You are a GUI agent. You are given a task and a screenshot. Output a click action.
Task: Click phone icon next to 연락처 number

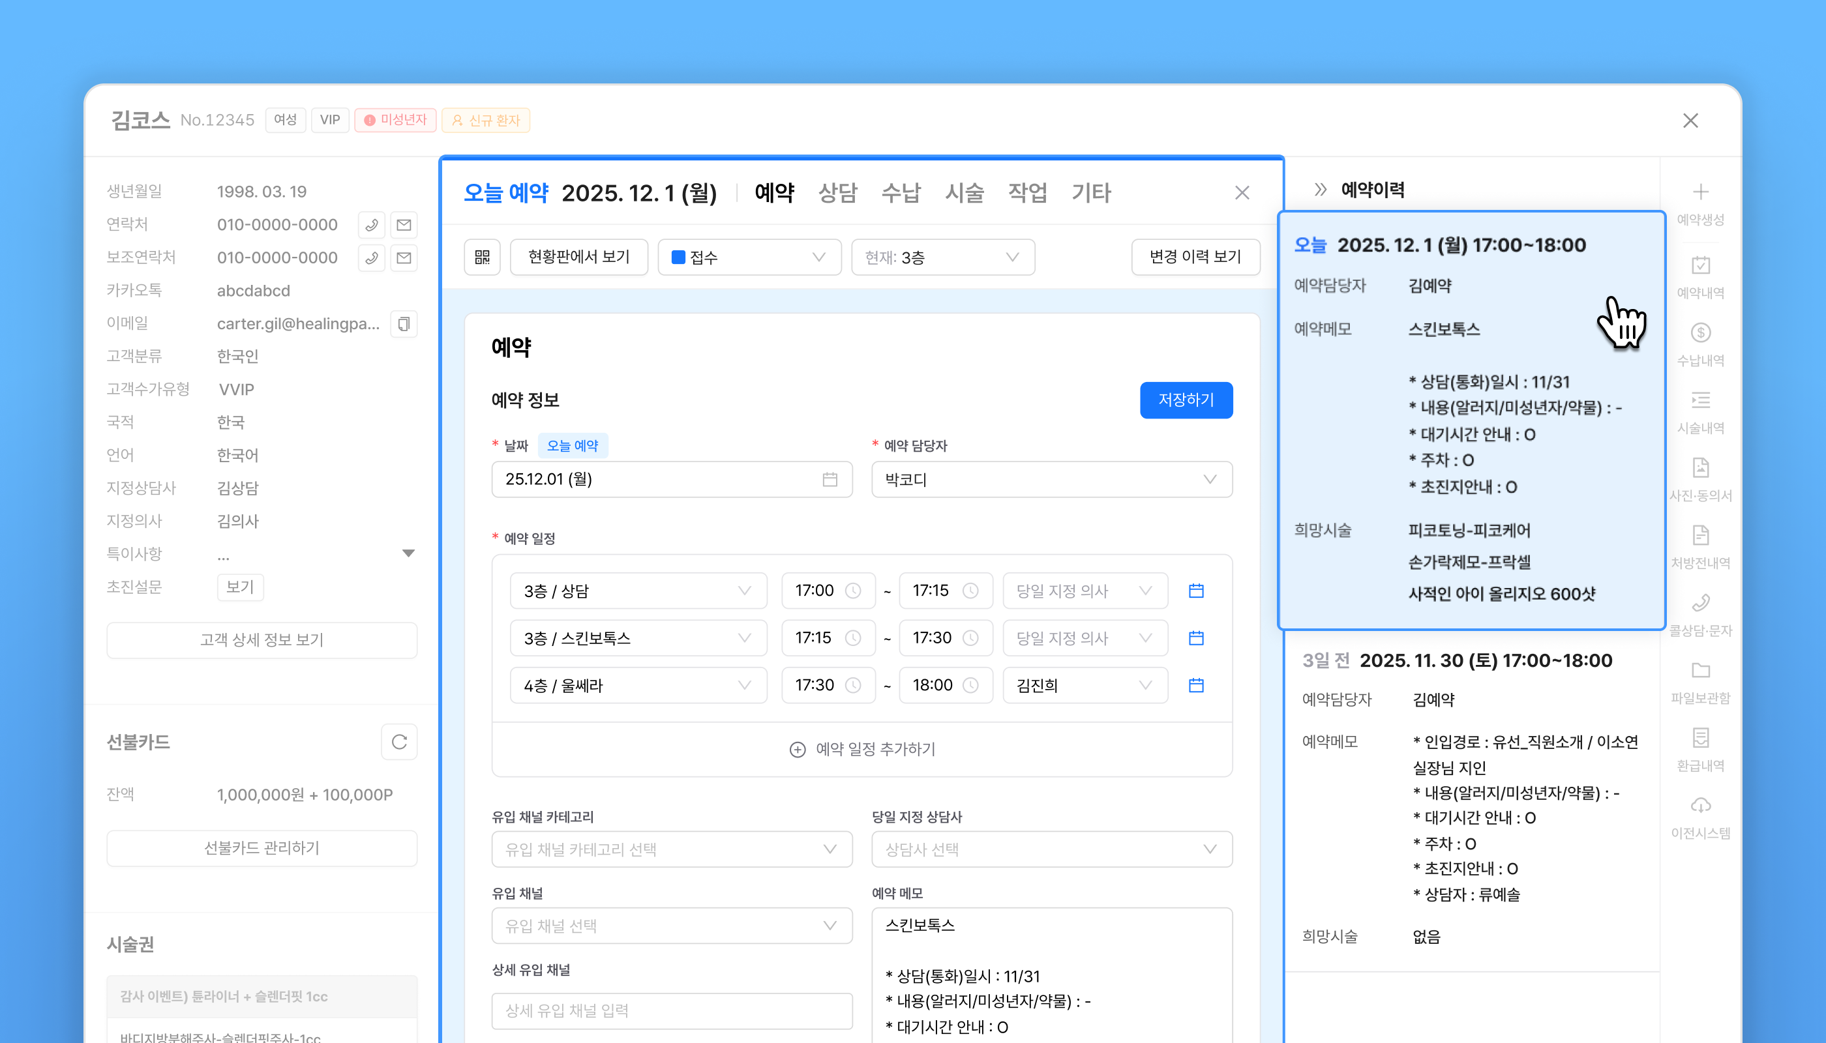[371, 225]
